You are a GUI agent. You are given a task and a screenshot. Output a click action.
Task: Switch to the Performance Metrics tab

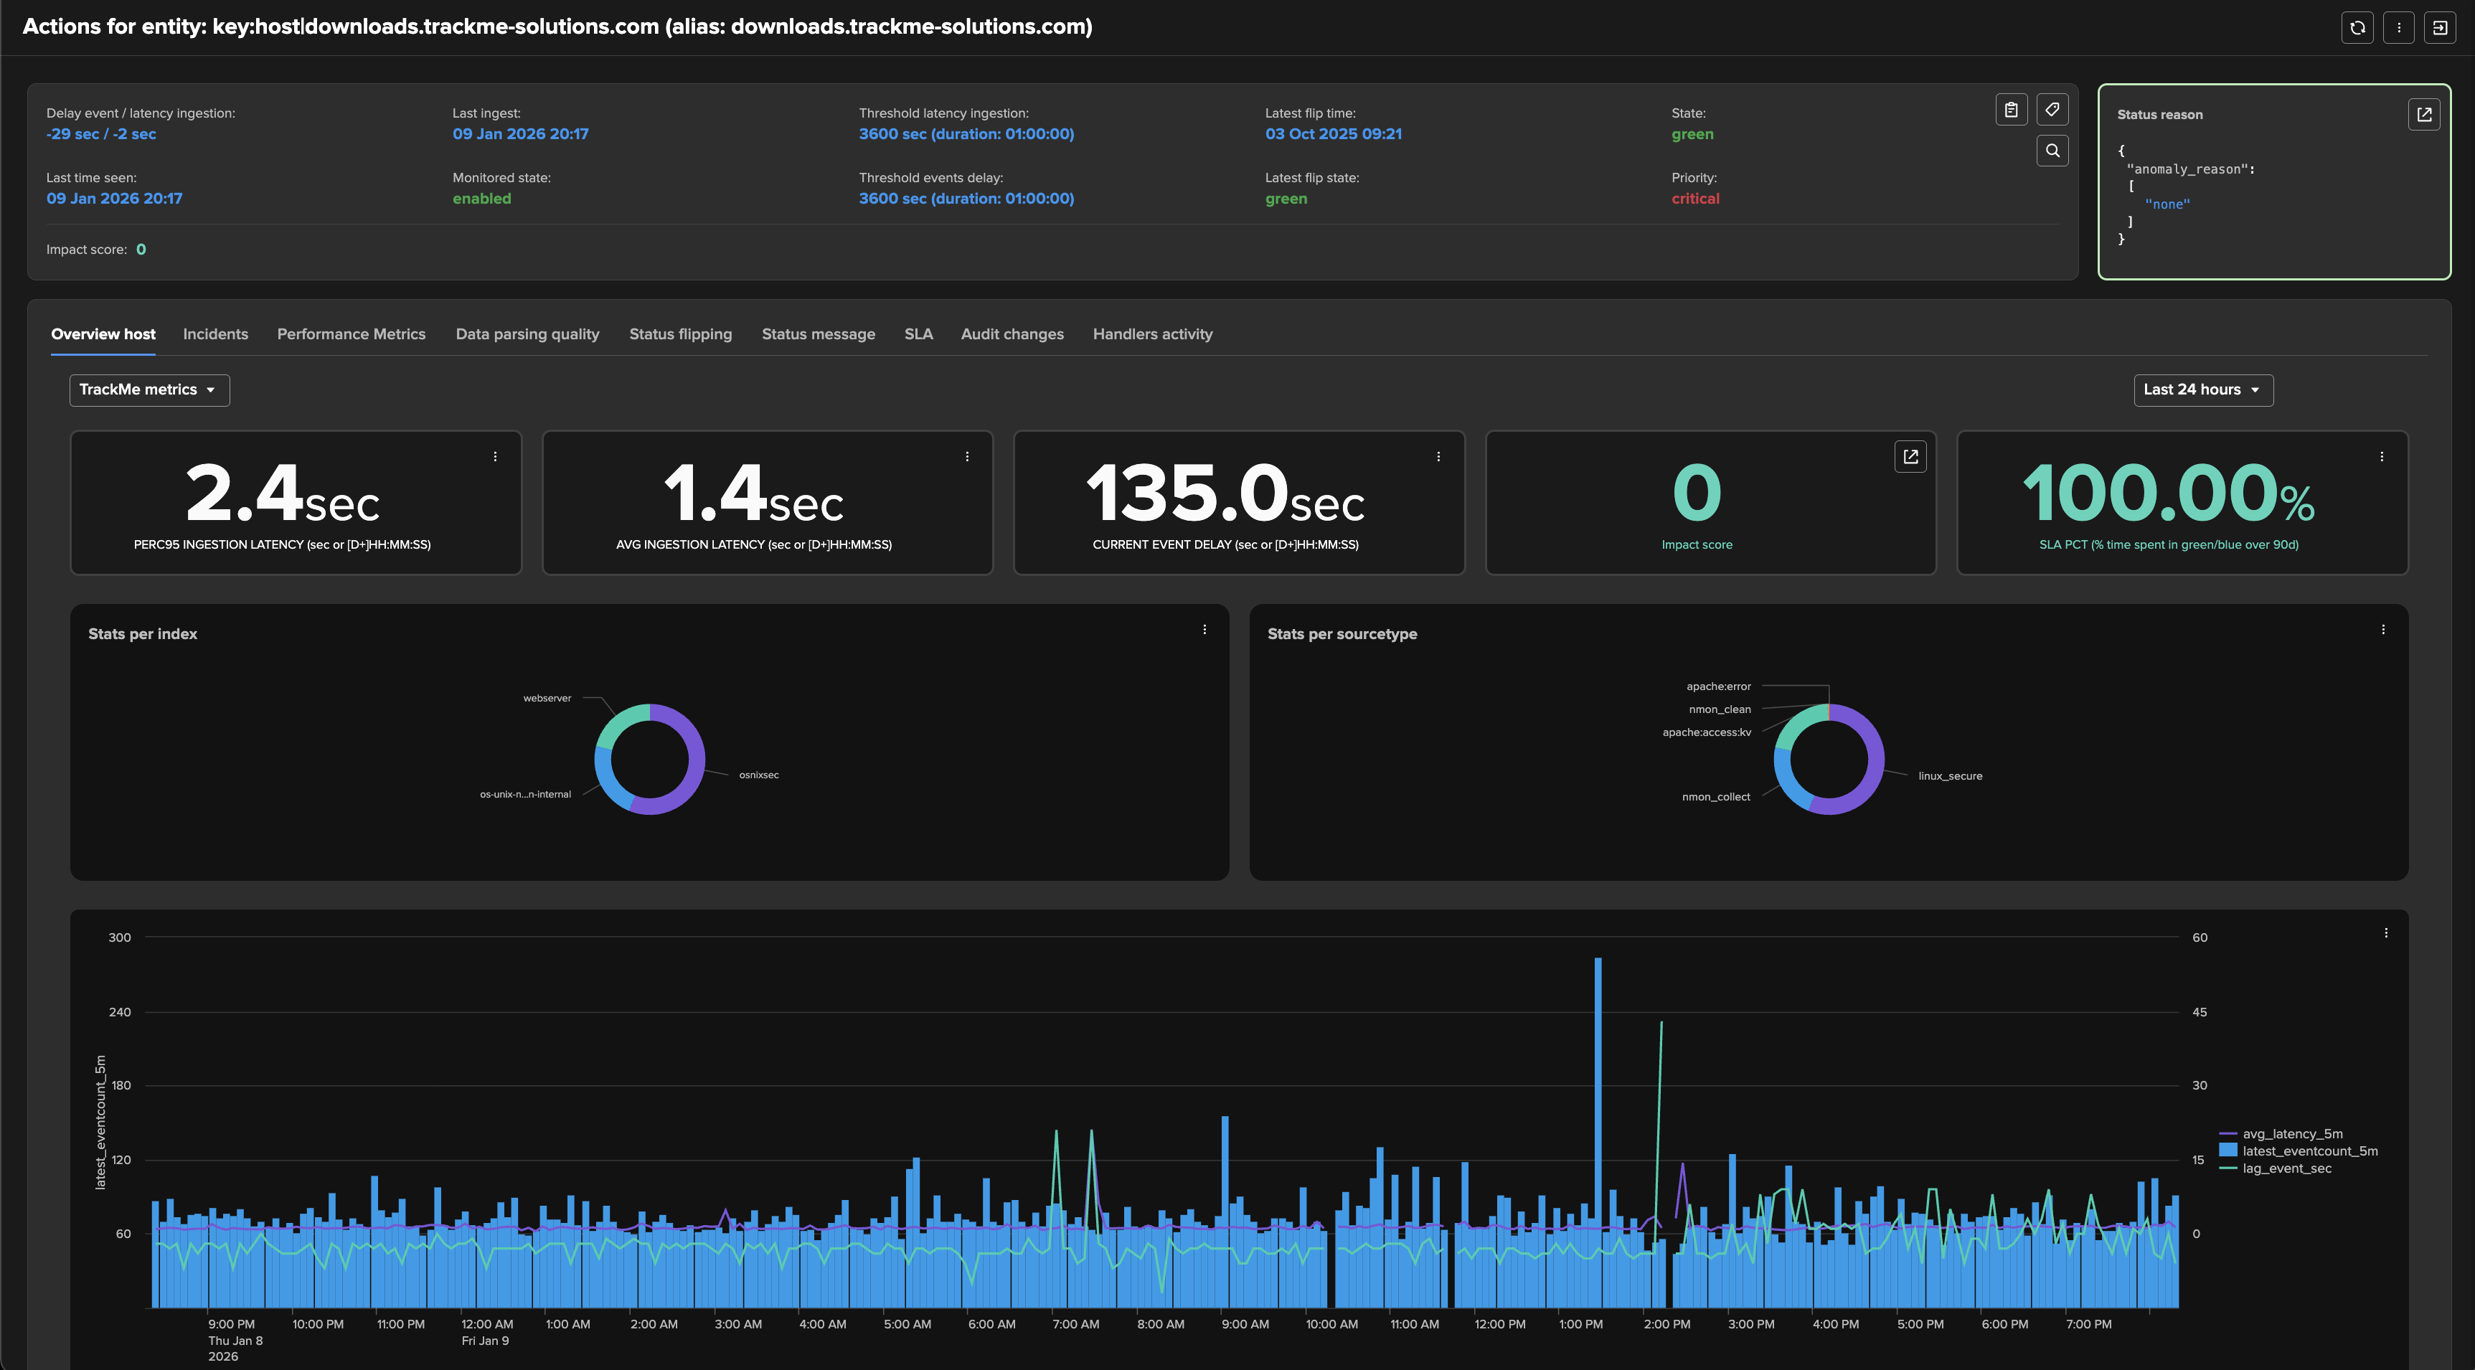tap(351, 334)
